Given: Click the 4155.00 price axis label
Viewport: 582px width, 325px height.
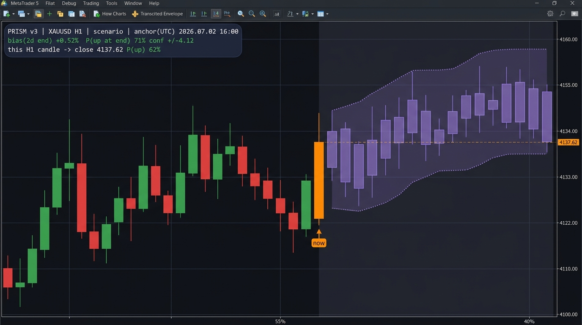Looking at the screenshot, I should pyautogui.click(x=568, y=85).
